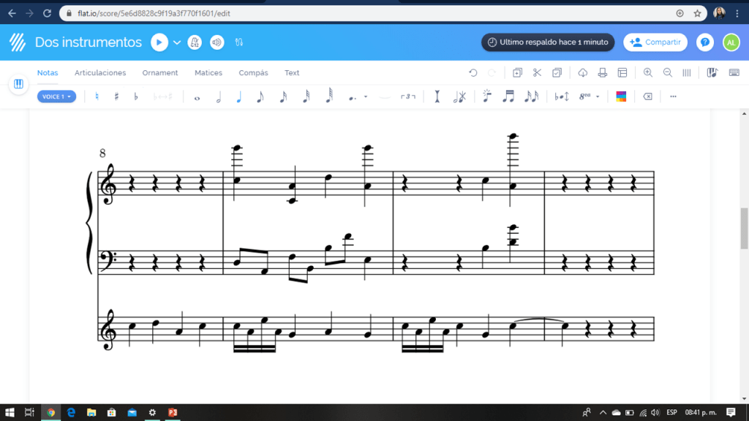Open the note color palette swatch
This screenshot has height=421, width=749.
621,96
